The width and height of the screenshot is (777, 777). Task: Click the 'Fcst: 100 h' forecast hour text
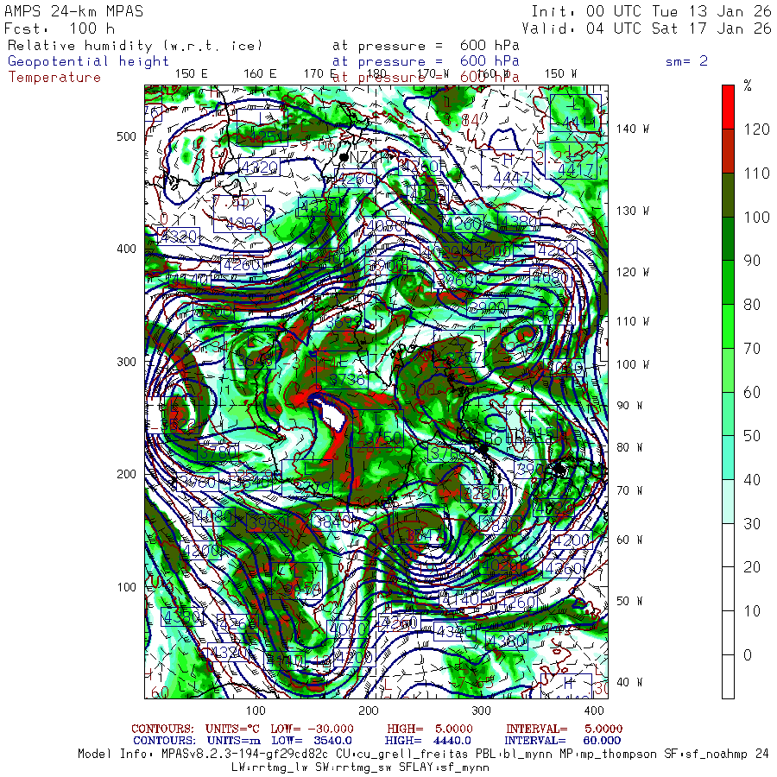(60, 28)
